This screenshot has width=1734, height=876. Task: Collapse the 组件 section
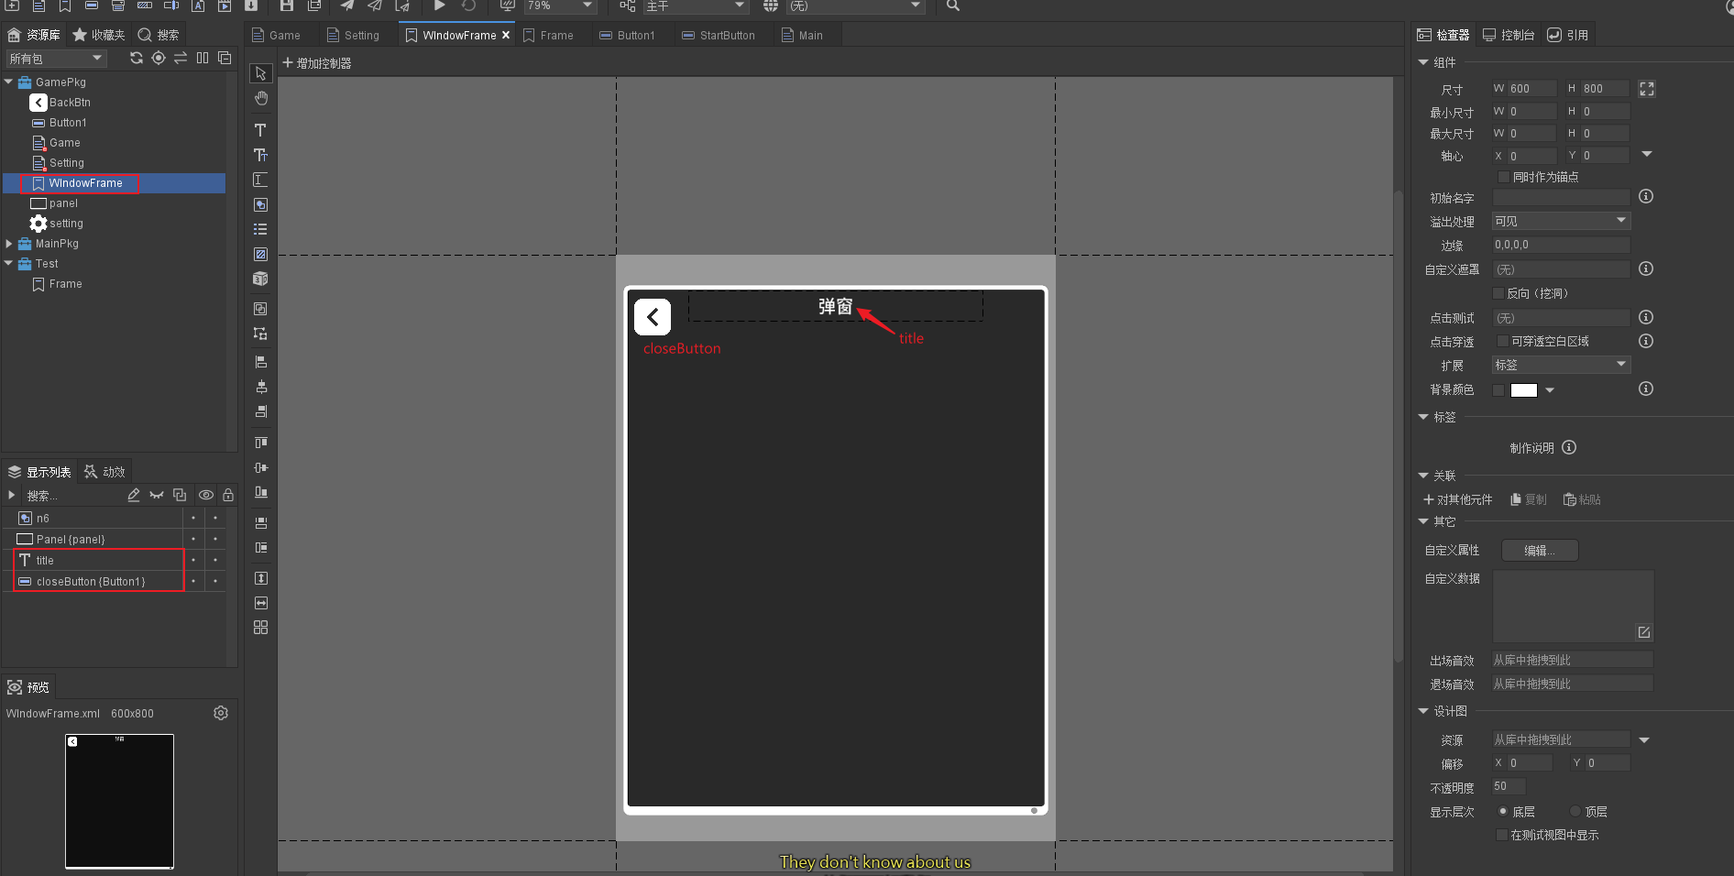tap(1423, 62)
